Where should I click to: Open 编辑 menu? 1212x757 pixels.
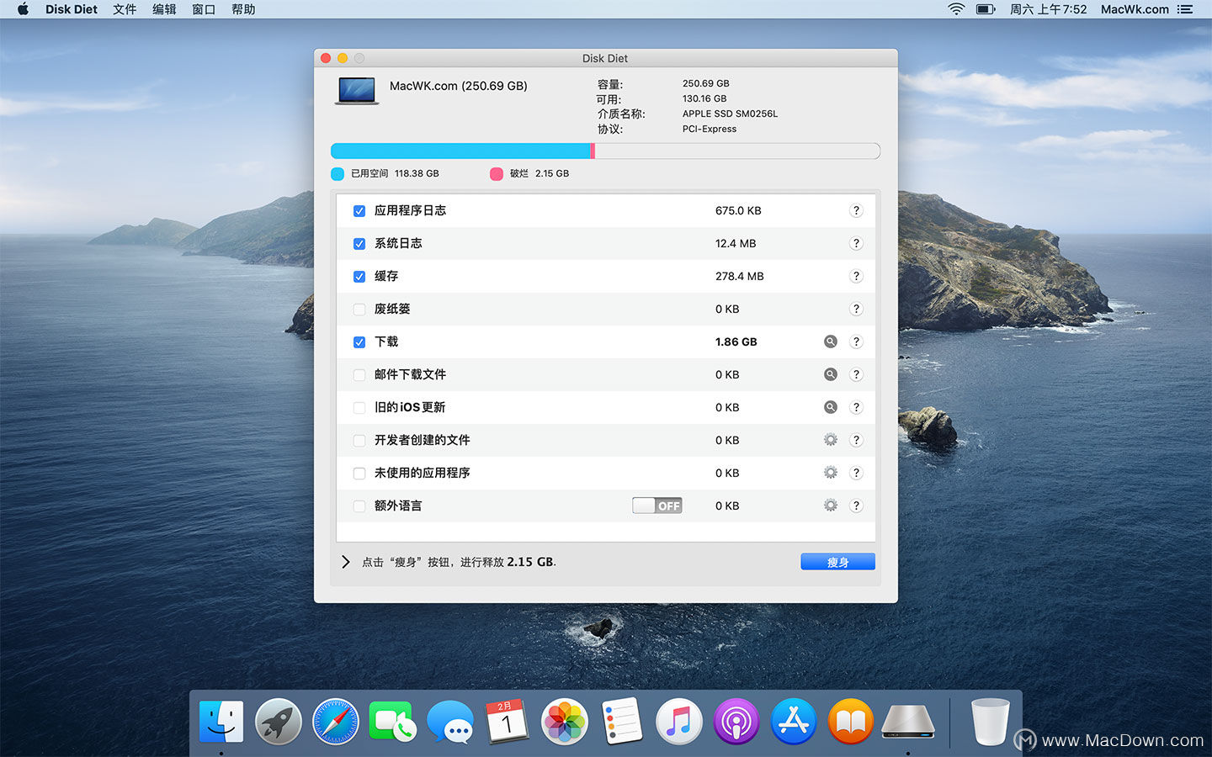164,9
